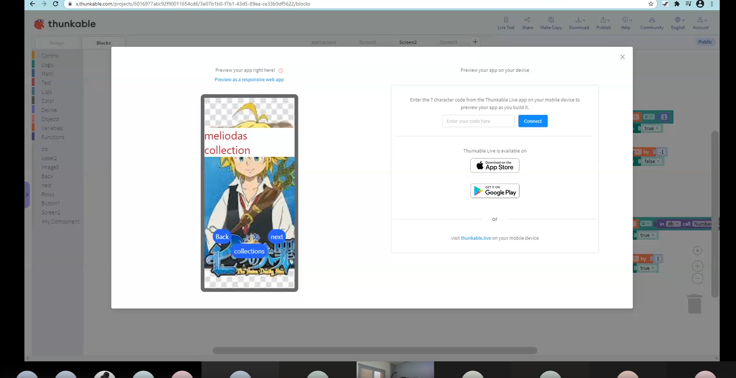Tap the next button in app preview
Image resolution: width=736 pixels, height=378 pixels.
coord(277,237)
